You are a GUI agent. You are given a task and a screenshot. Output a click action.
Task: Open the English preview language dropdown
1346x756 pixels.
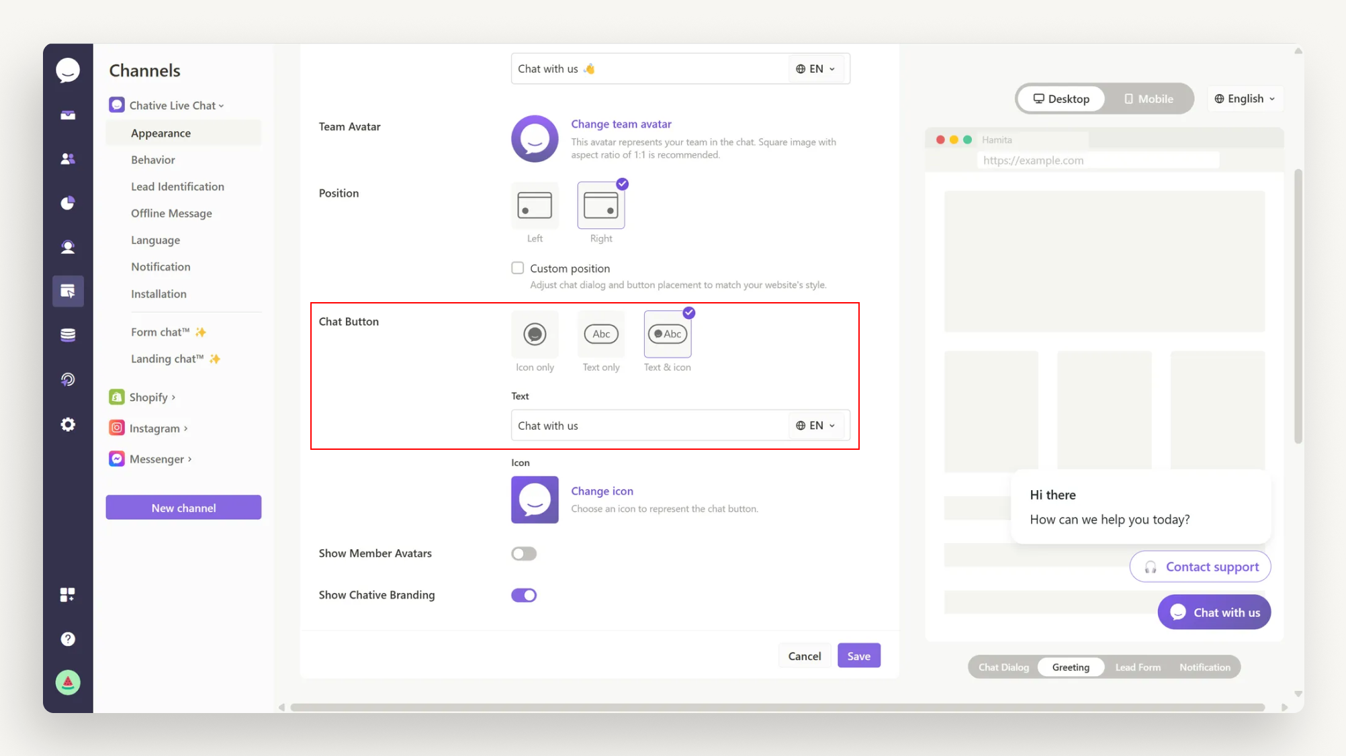1245,99
